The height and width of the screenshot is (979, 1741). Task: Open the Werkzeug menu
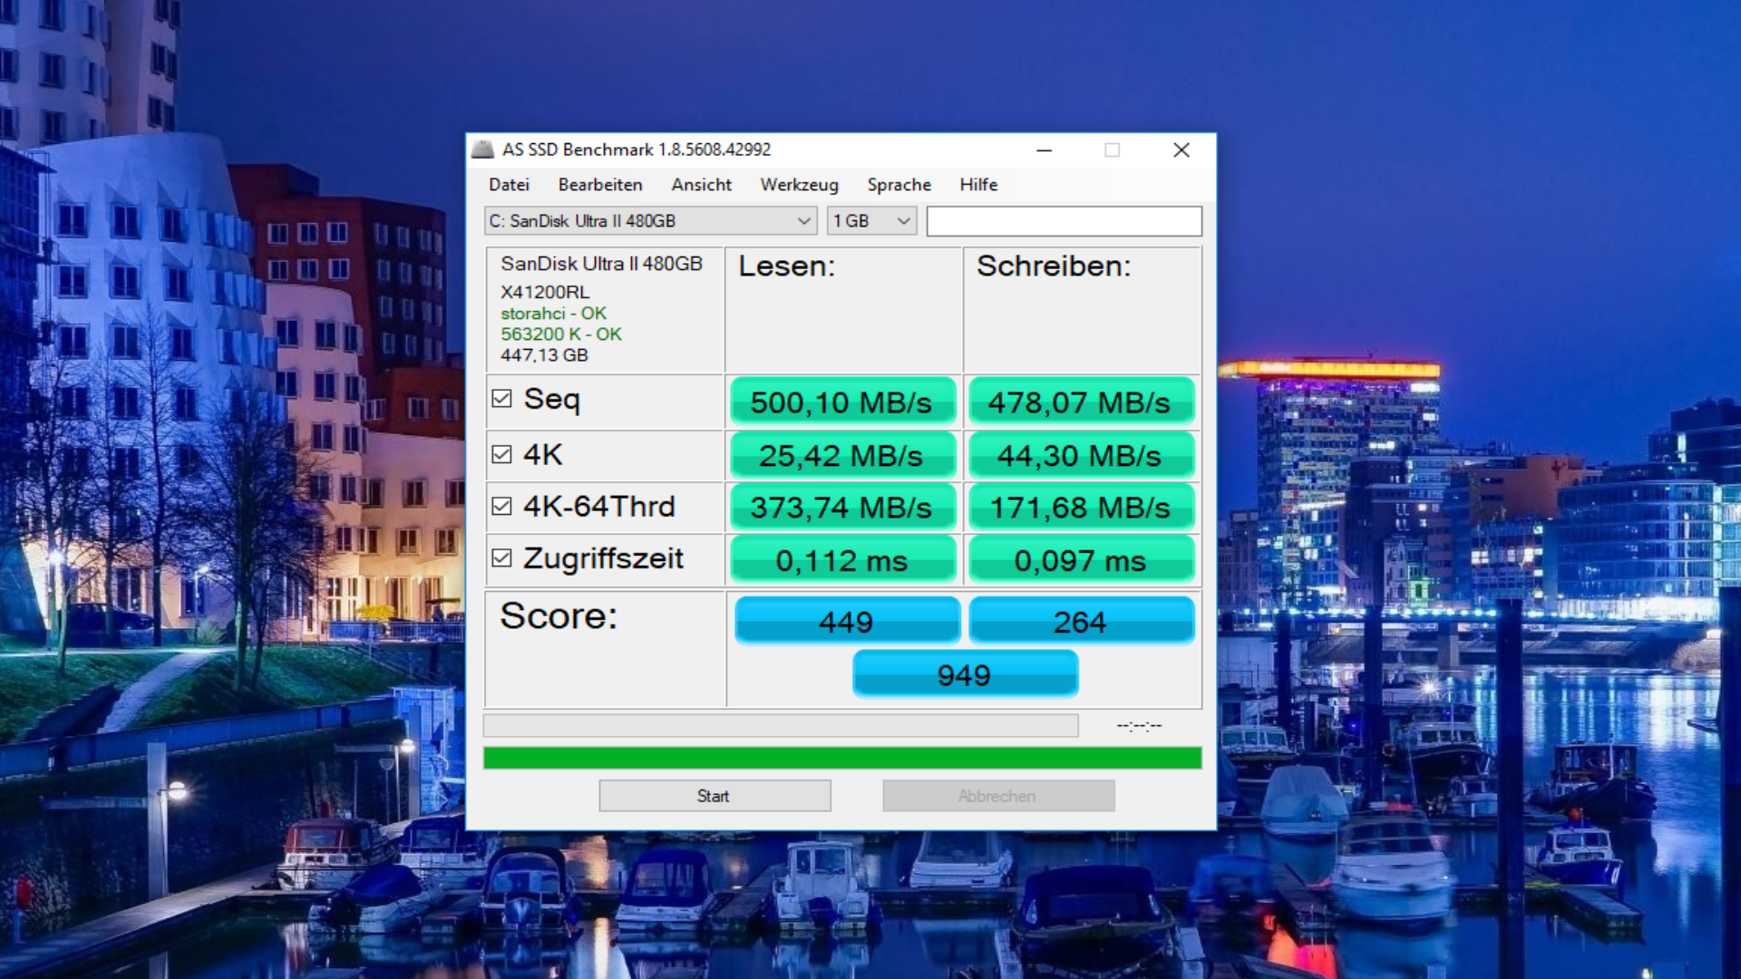tap(799, 185)
